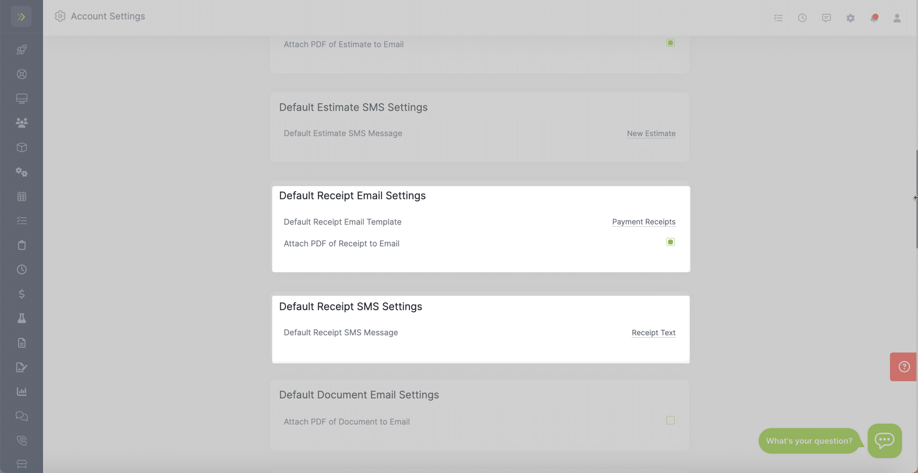
Task: Click the Account Settings gear icon in header
Action: (60, 16)
